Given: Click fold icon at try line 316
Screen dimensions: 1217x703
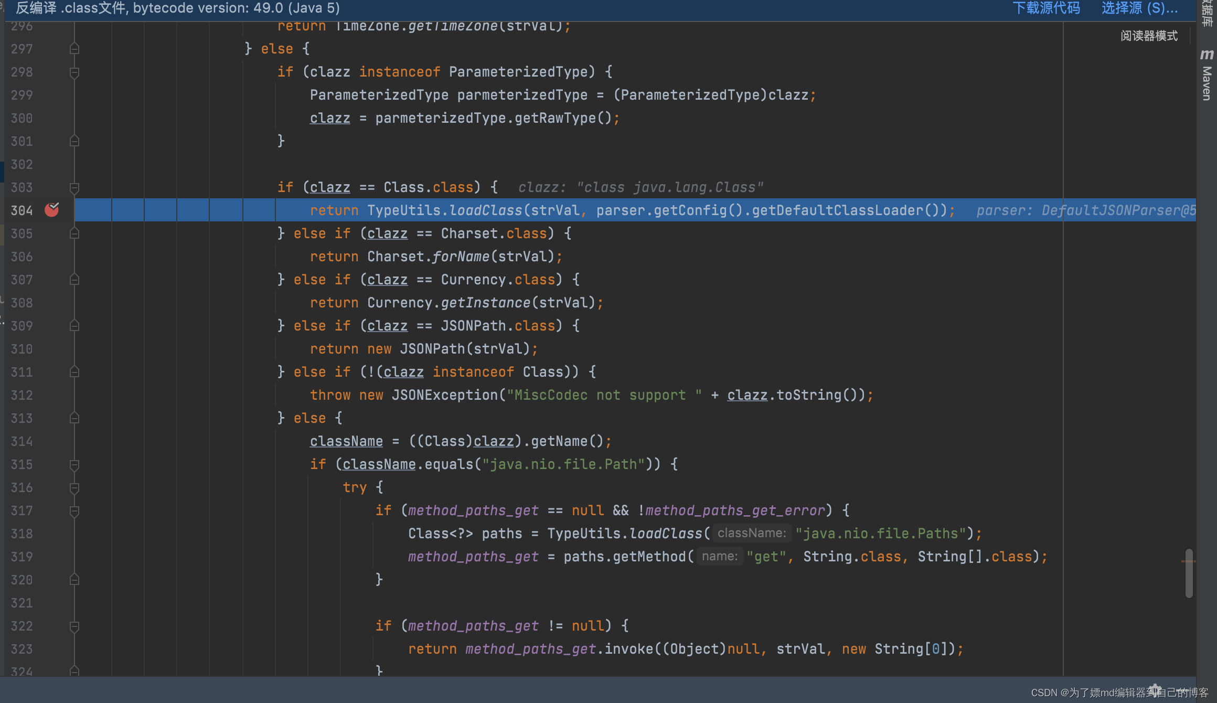Looking at the screenshot, I should click(74, 487).
